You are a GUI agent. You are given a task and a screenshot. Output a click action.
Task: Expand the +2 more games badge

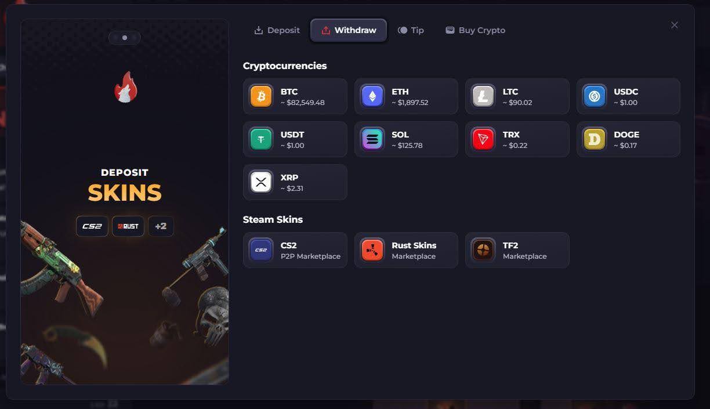[161, 226]
